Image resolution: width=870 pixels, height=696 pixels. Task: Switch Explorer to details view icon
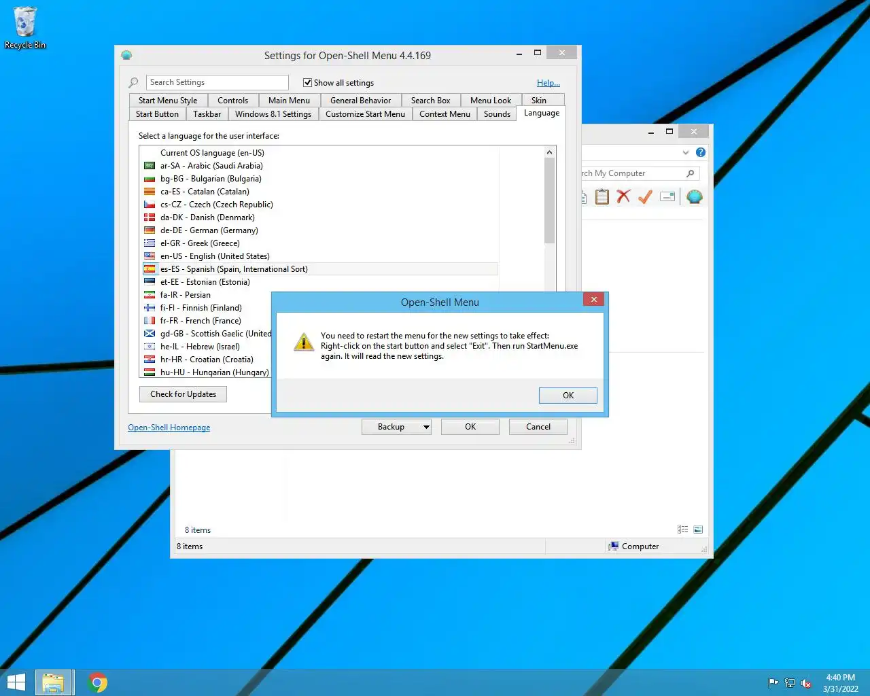coord(682,529)
